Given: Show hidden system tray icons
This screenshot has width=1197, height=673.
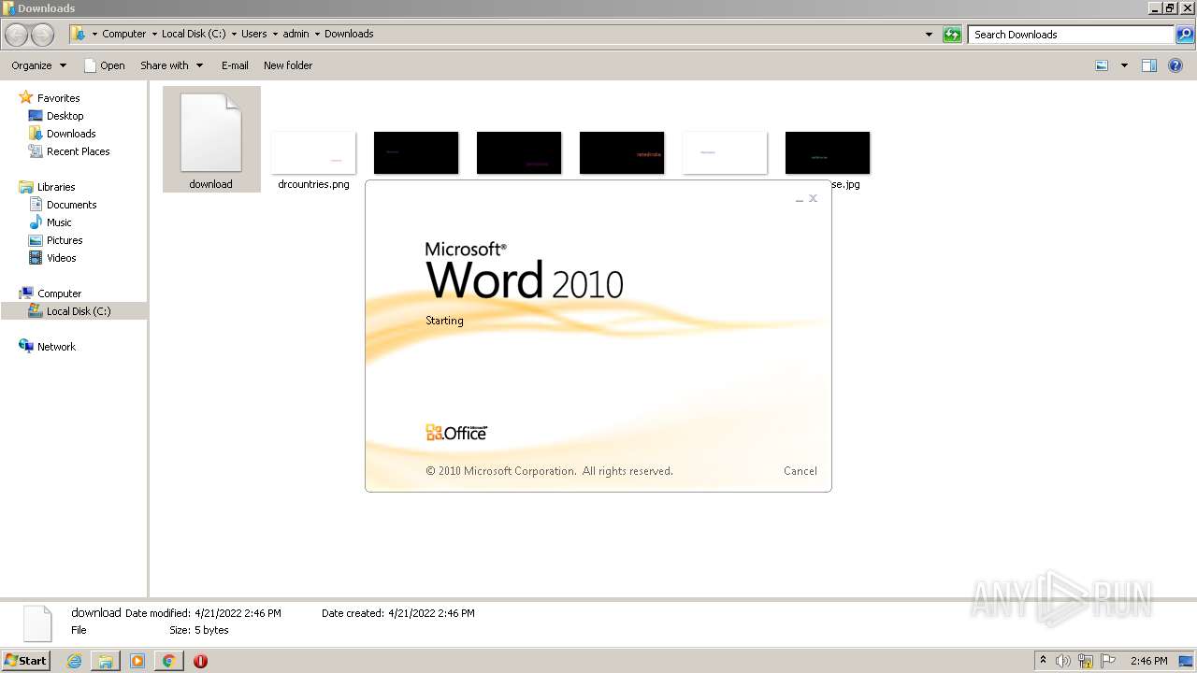Looking at the screenshot, I should [1044, 661].
